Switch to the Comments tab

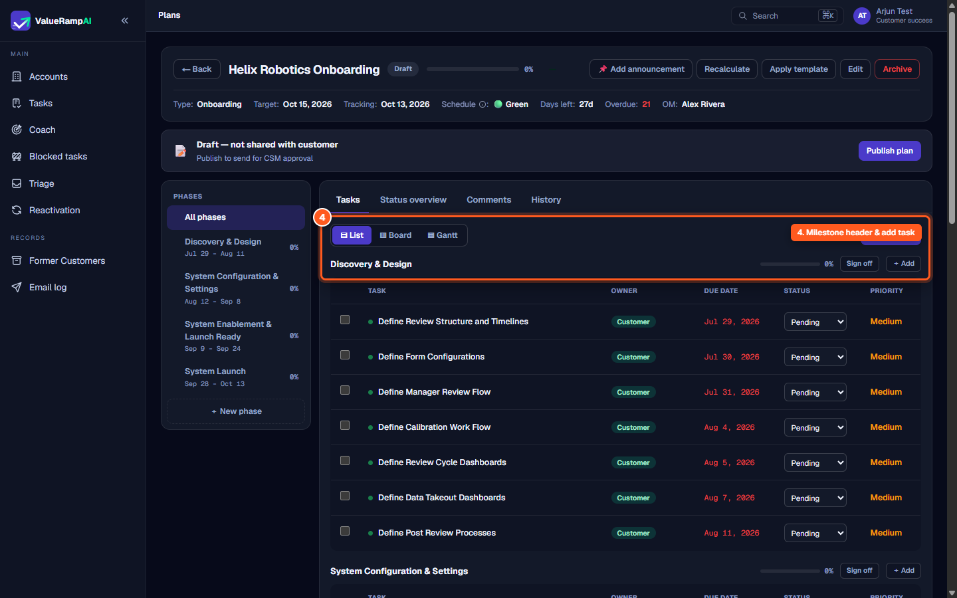[x=488, y=200]
